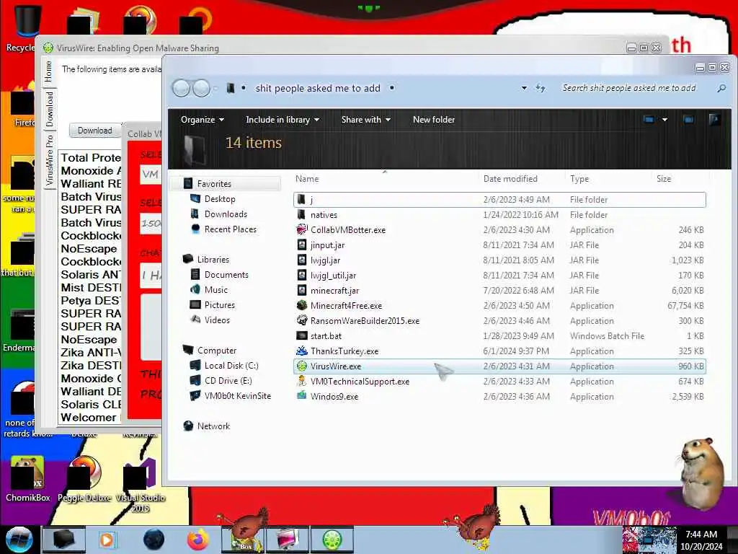Screen dimensions: 738x554
Task: Click the search magnifier icon
Action: tap(721, 88)
